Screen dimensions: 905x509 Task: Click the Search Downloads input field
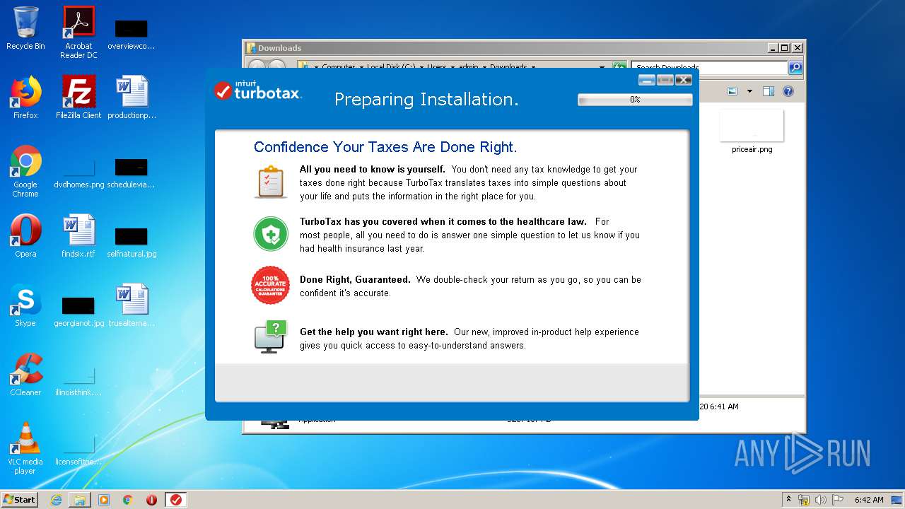coord(709,68)
